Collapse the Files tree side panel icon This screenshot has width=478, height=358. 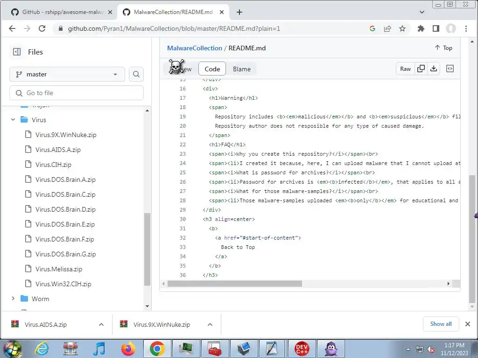click(17, 52)
